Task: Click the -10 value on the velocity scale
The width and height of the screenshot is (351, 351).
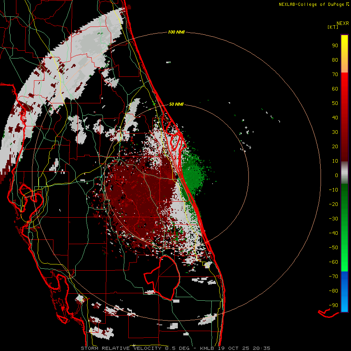Action: (333, 190)
